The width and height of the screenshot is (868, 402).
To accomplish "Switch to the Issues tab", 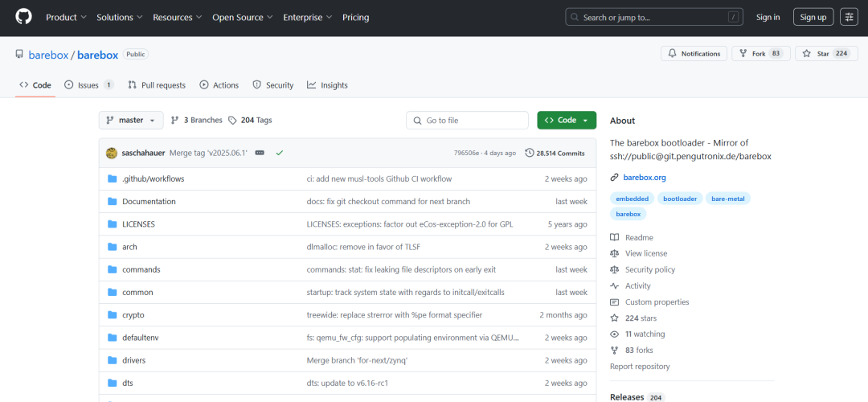I will [89, 84].
